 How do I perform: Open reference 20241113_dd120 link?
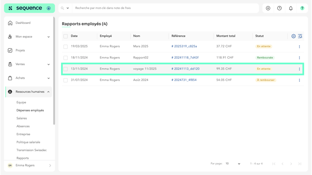point(185,69)
